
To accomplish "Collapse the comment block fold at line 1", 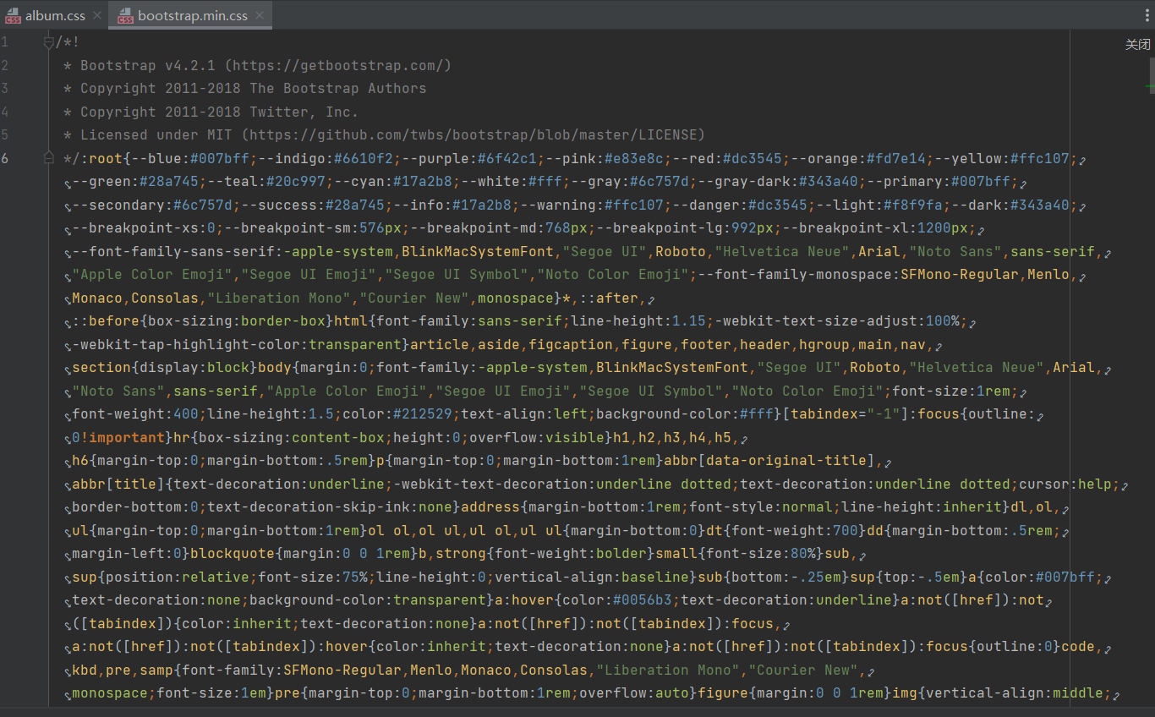I will click(48, 42).
